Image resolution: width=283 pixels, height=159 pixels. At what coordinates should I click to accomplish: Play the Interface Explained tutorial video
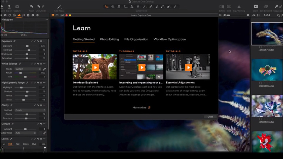[x=95, y=67]
